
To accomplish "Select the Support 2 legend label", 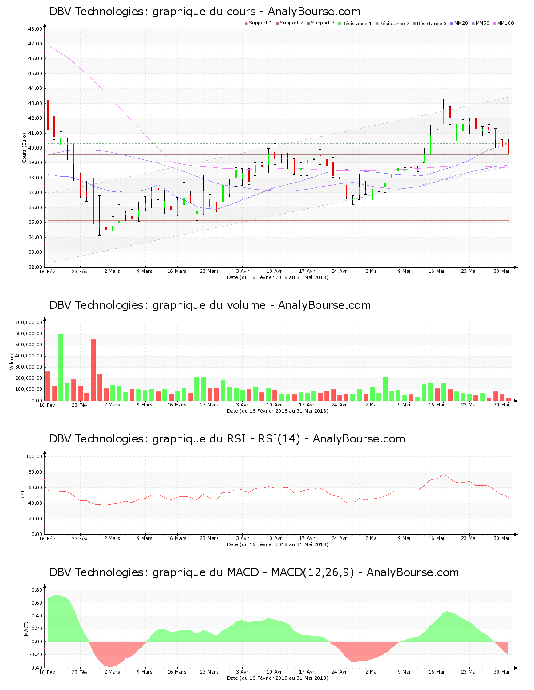I will pos(291,23).
